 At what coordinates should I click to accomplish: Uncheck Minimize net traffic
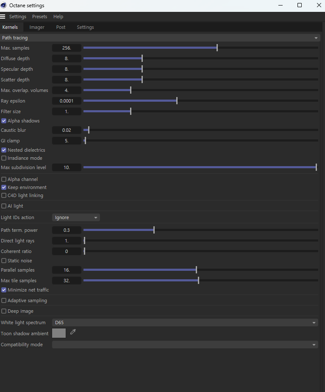coord(4,290)
